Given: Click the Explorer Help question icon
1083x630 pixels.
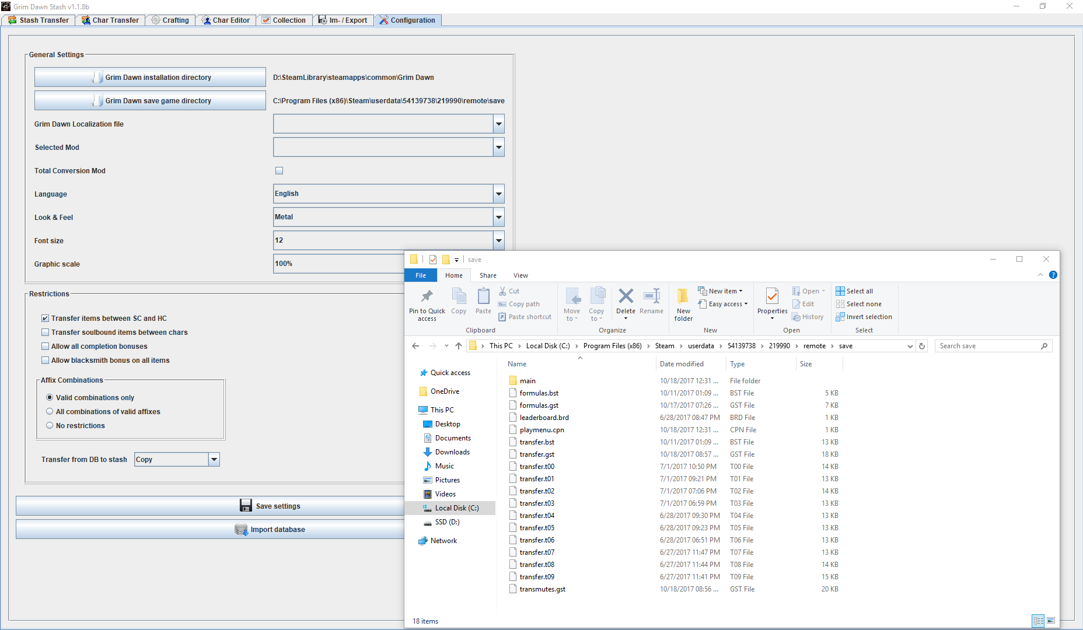Looking at the screenshot, I should coord(1053,275).
